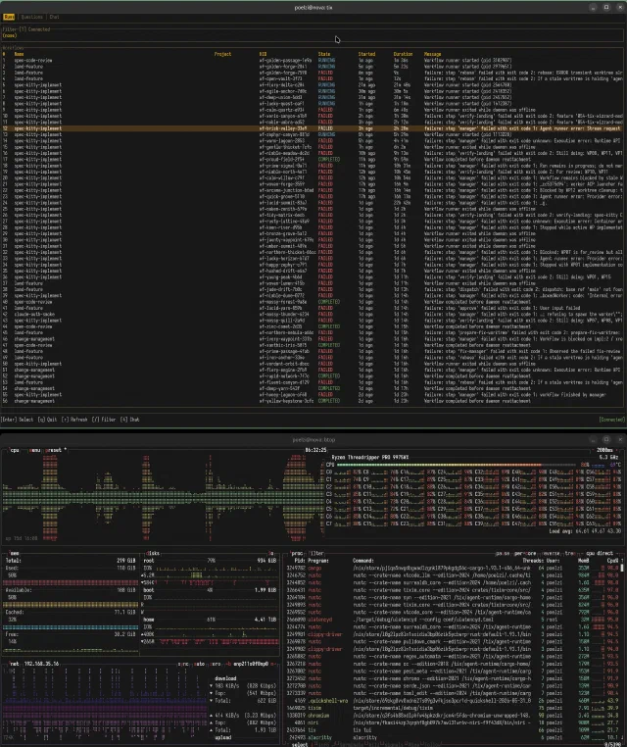Select the .quickshell-wra process row
Viewport: 627px width, 747px height.
453,701
